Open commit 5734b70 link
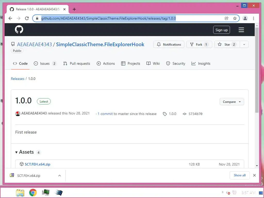The image size is (264, 198). click(x=195, y=114)
